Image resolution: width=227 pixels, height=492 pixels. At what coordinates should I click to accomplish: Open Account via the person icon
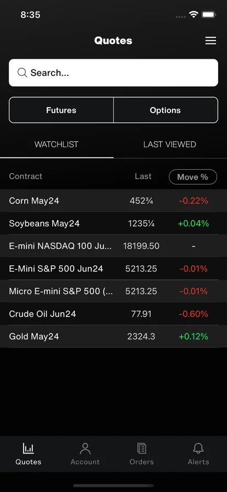point(85,449)
